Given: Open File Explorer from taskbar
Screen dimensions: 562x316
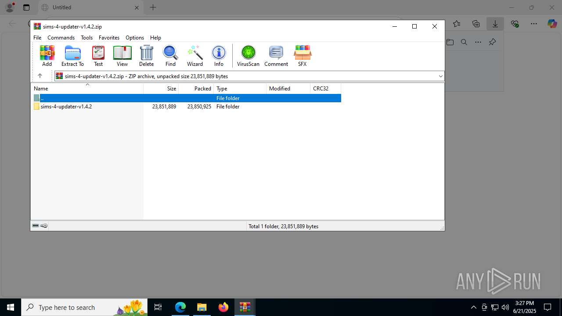Looking at the screenshot, I should tap(202, 307).
